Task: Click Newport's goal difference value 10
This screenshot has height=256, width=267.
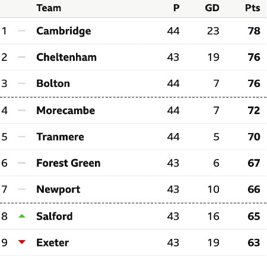Action: tap(214, 189)
